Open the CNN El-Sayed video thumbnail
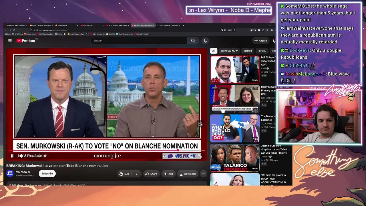 tap(235, 69)
